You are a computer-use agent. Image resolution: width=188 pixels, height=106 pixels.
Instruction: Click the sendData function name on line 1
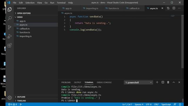[x=95, y=16]
